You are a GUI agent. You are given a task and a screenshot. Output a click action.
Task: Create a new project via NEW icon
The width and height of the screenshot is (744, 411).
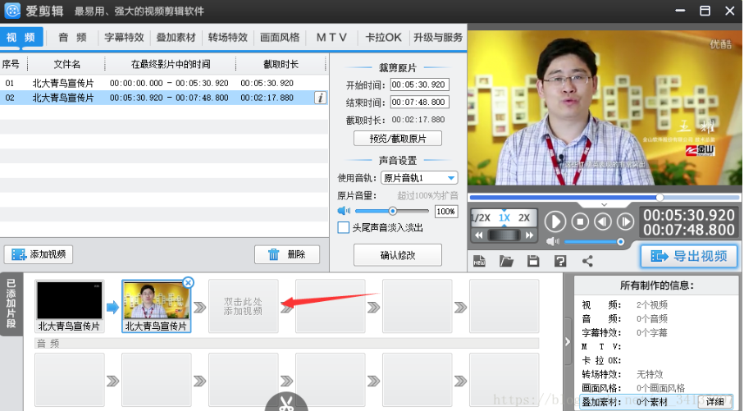click(x=479, y=261)
